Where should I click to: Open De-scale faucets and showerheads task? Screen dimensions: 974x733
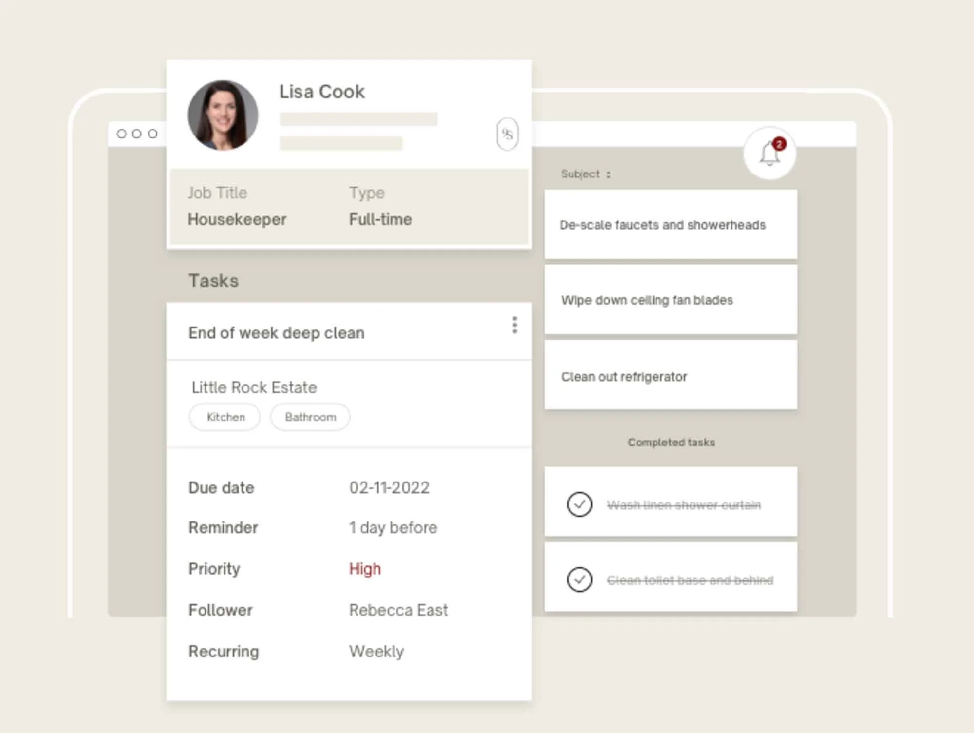tap(671, 225)
